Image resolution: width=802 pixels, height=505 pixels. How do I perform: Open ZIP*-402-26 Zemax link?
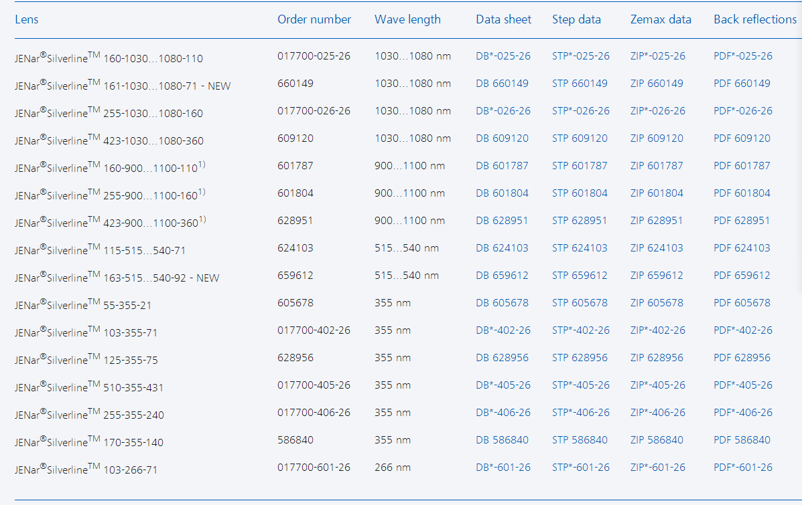click(x=657, y=330)
